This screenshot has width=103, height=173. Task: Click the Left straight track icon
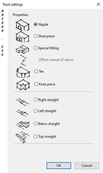click(x=23, y=113)
